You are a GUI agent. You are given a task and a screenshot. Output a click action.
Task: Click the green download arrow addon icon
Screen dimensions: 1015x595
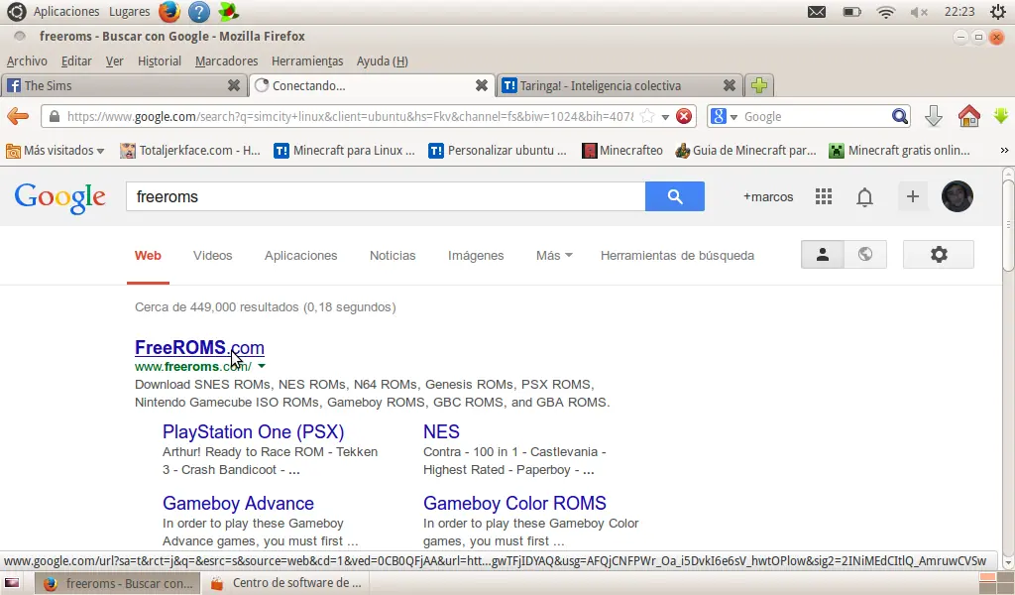(x=1001, y=116)
